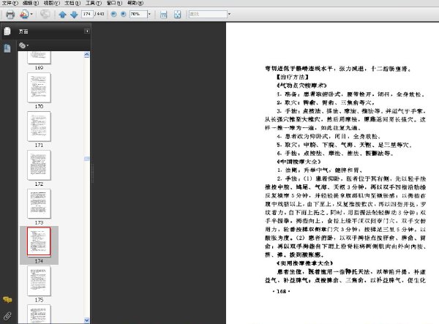Image resolution: width=439 pixels, height=324 pixels.
Task: Open the 视图 menu
Action: click(x=52, y=3)
